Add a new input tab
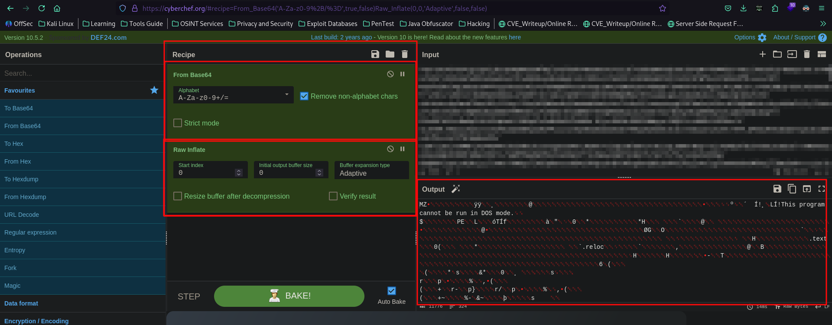832x325 pixels. (x=763, y=54)
